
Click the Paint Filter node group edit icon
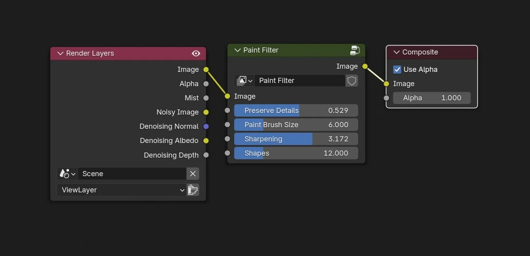pyautogui.click(x=355, y=50)
